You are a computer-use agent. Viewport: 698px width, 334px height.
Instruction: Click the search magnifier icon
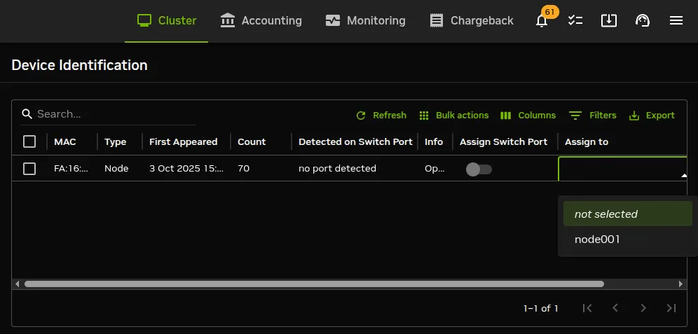tap(27, 114)
